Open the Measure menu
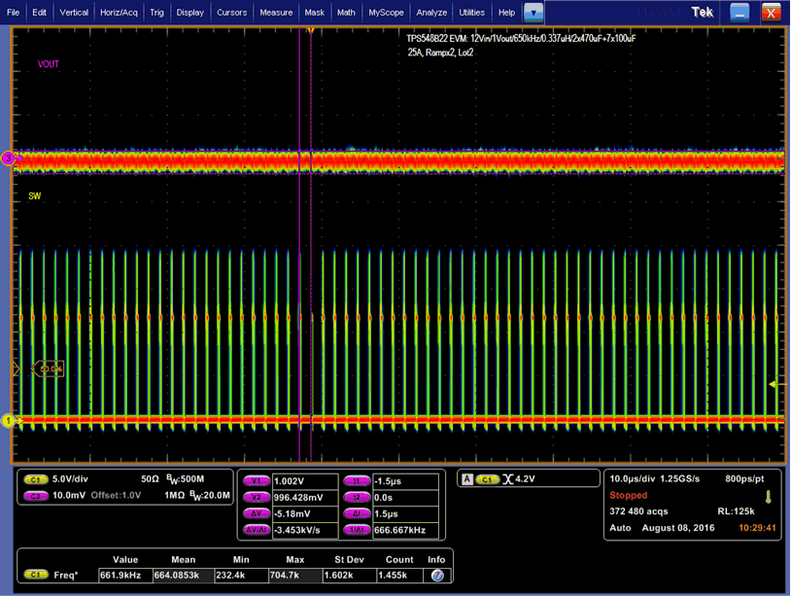This screenshot has width=791, height=596. 276,13
